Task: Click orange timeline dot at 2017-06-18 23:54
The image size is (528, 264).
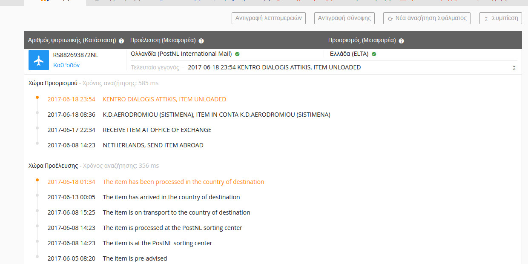Action: [x=37, y=98]
